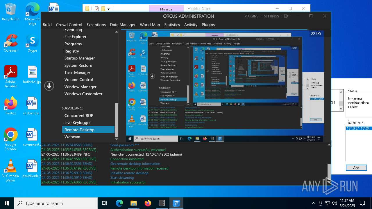Click sidebar scrollbar up arrow

point(117,32)
